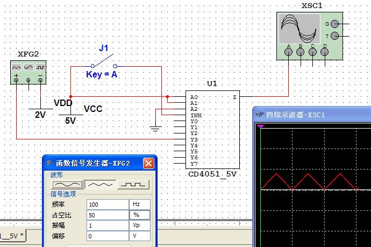Image resolution: width=371 pixels, height=247 pixels.
Task: Click the oscilloscope window title bar XSC1
Action: click(x=312, y=115)
